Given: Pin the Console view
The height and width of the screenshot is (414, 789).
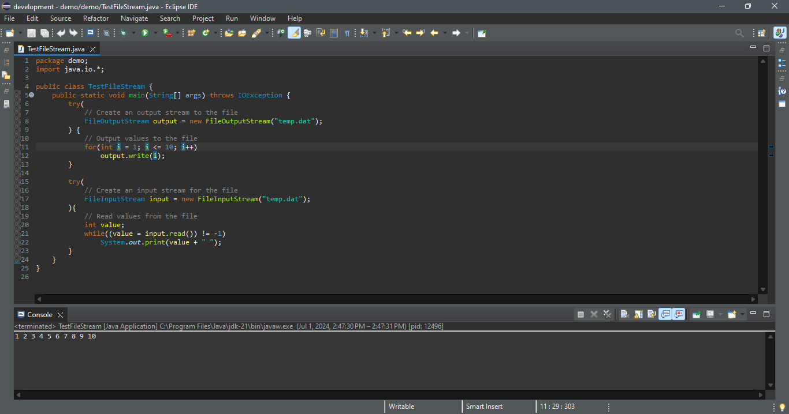Looking at the screenshot, I should pos(697,314).
